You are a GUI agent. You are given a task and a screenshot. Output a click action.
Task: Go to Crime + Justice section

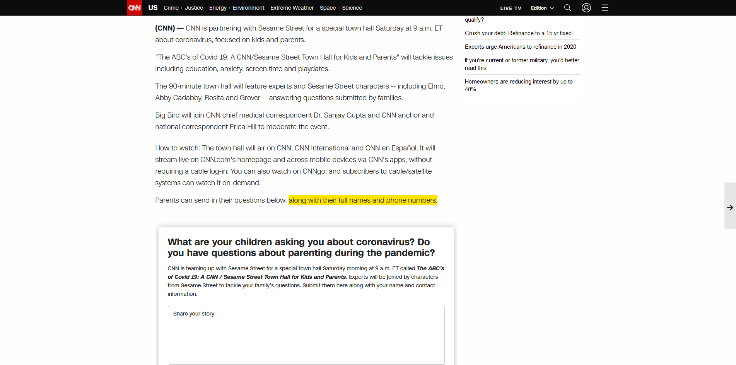point(183,8)
